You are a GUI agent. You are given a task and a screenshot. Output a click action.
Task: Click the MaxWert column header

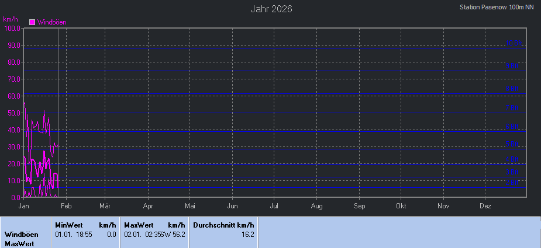(x=139, y=225)
